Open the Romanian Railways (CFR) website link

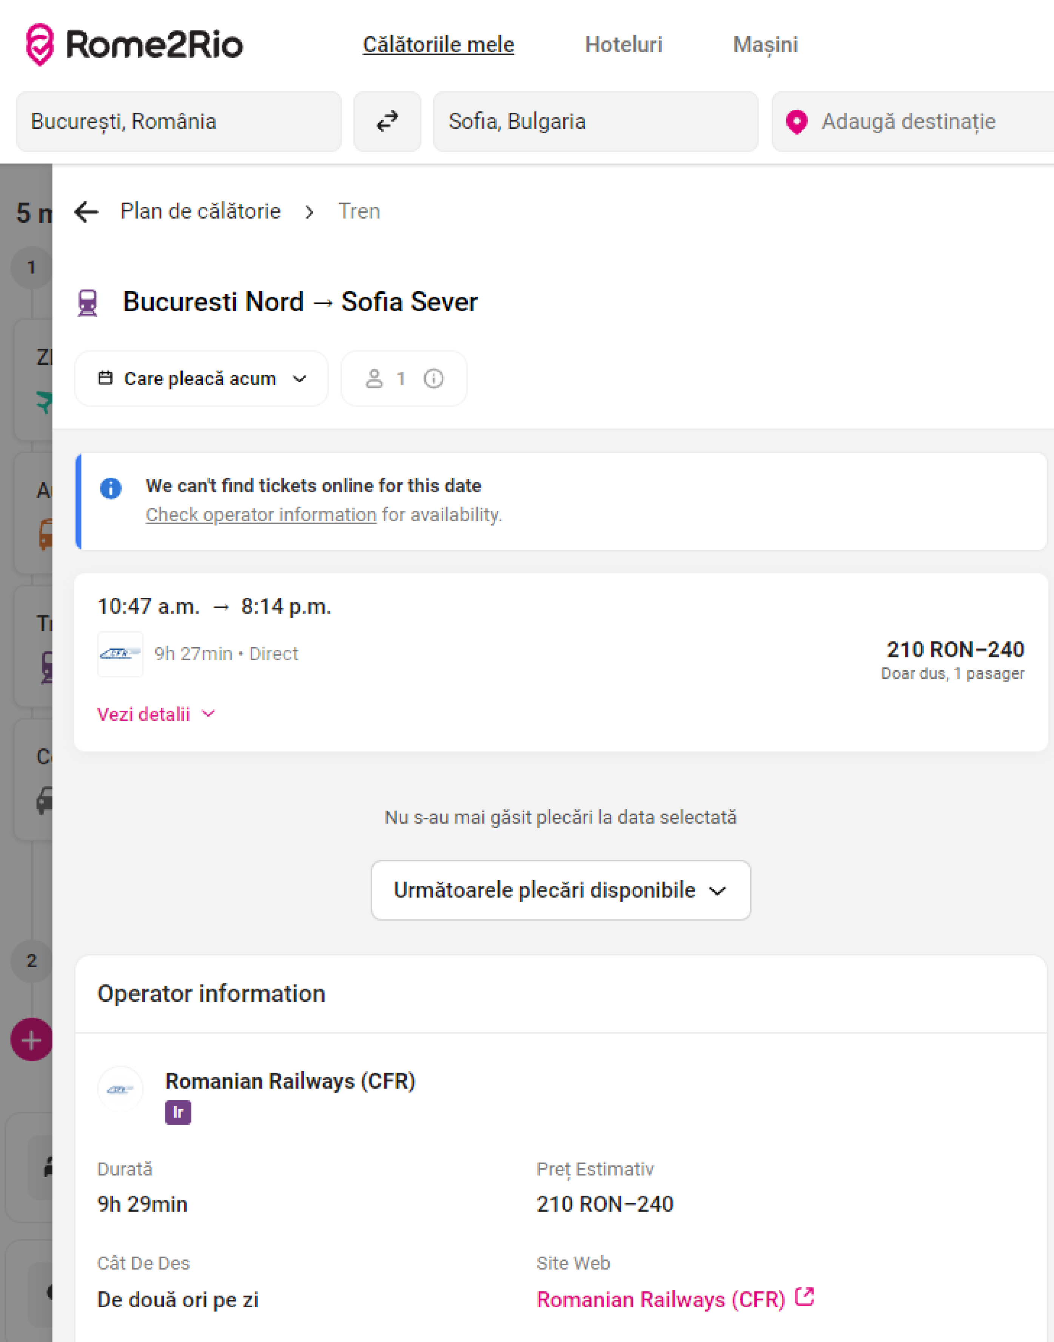click(x=660, y=1299)
